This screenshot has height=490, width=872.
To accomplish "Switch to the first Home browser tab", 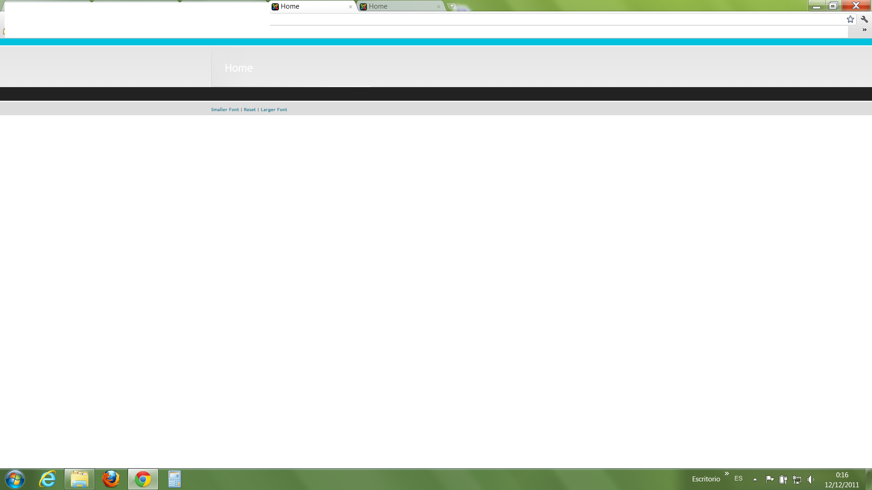I will coord(312,6).
